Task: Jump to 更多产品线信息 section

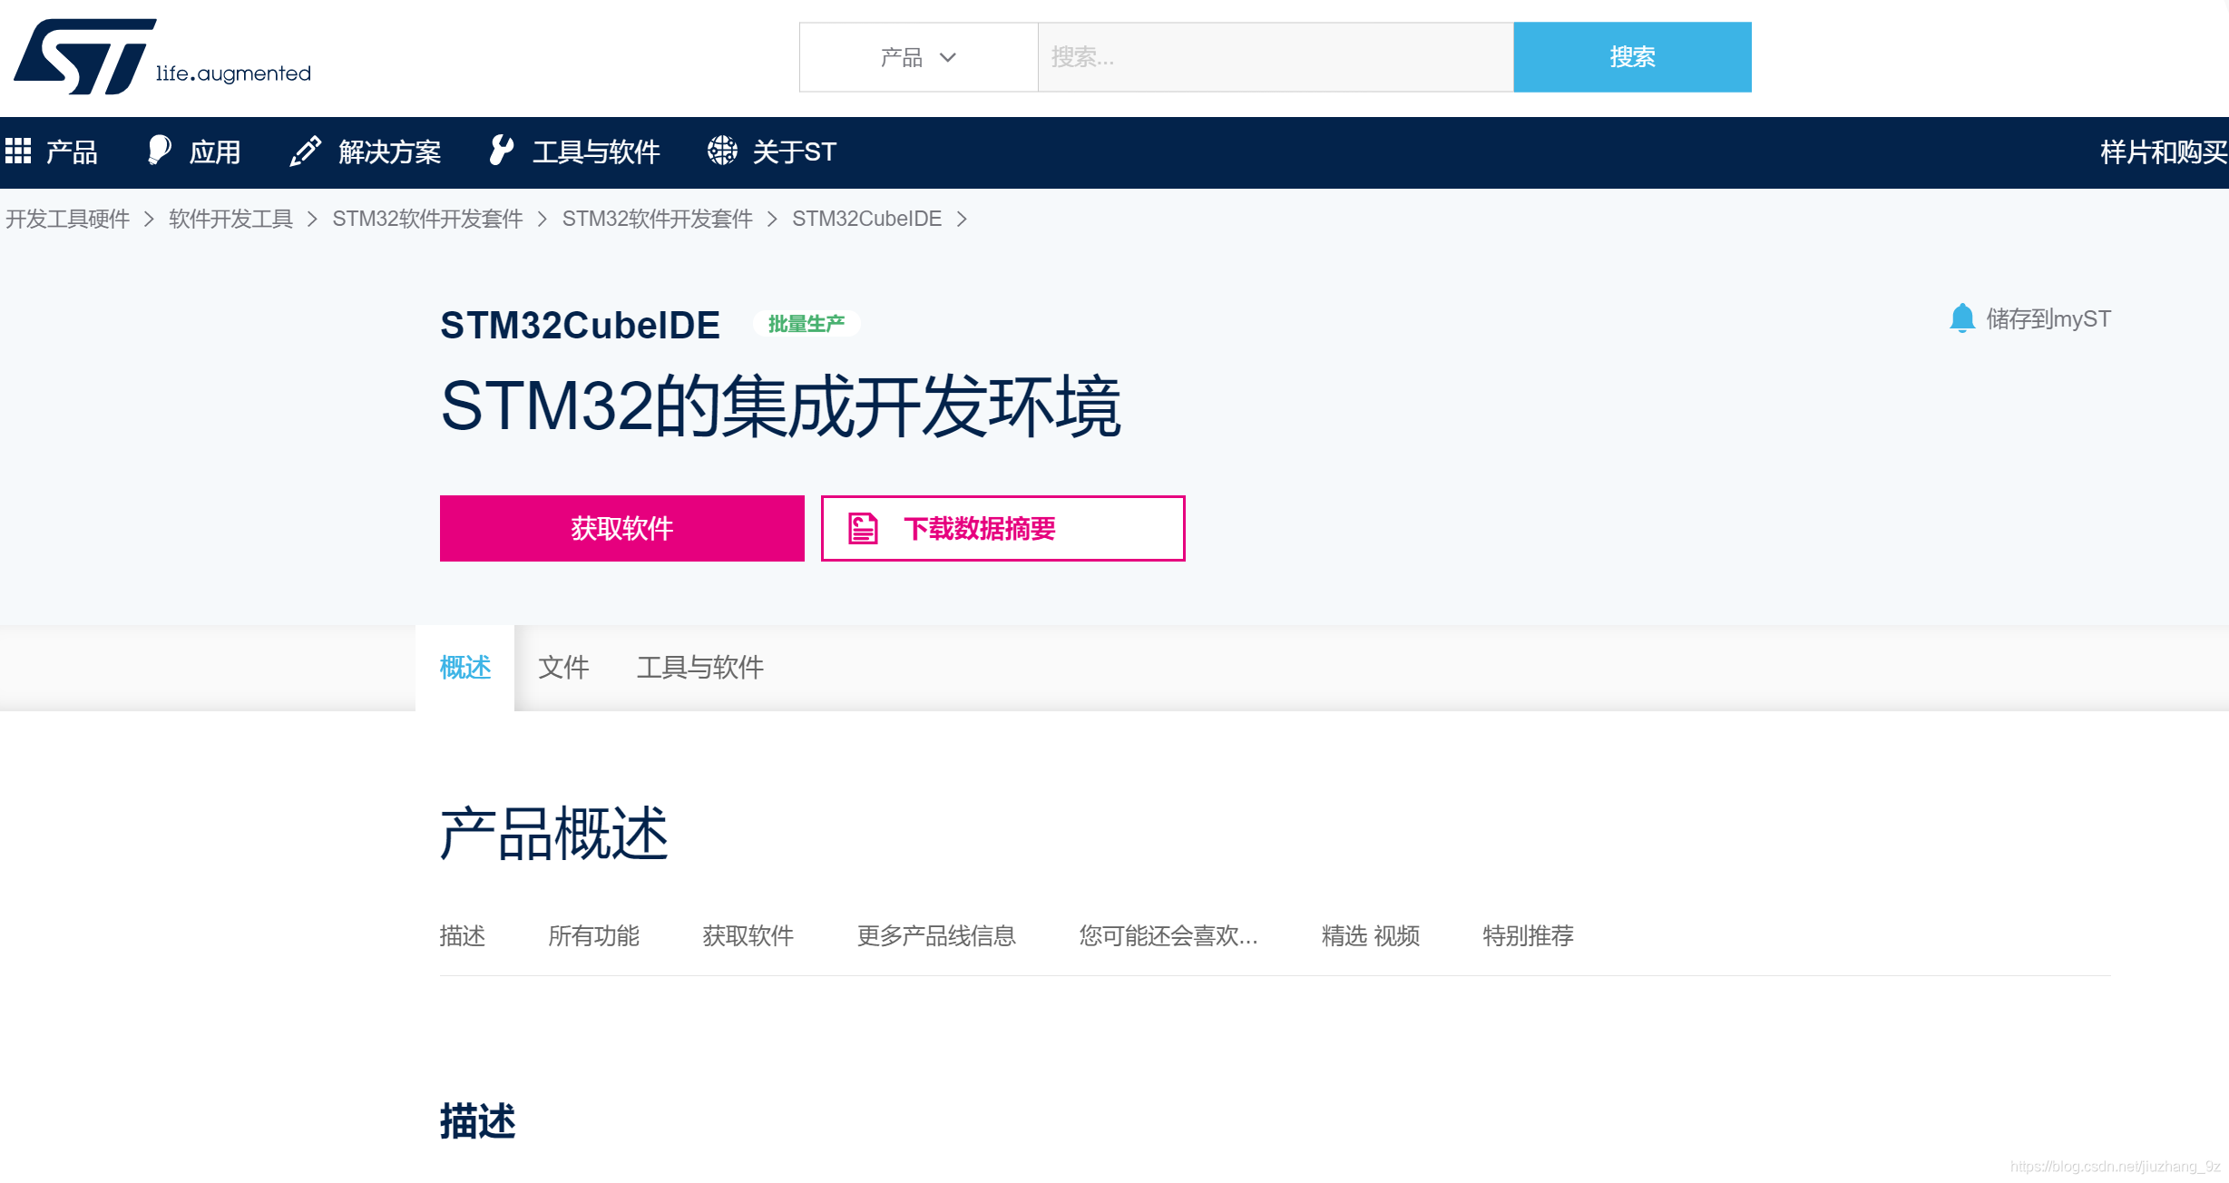Action: pyautogui.click(x=936, y=935)
